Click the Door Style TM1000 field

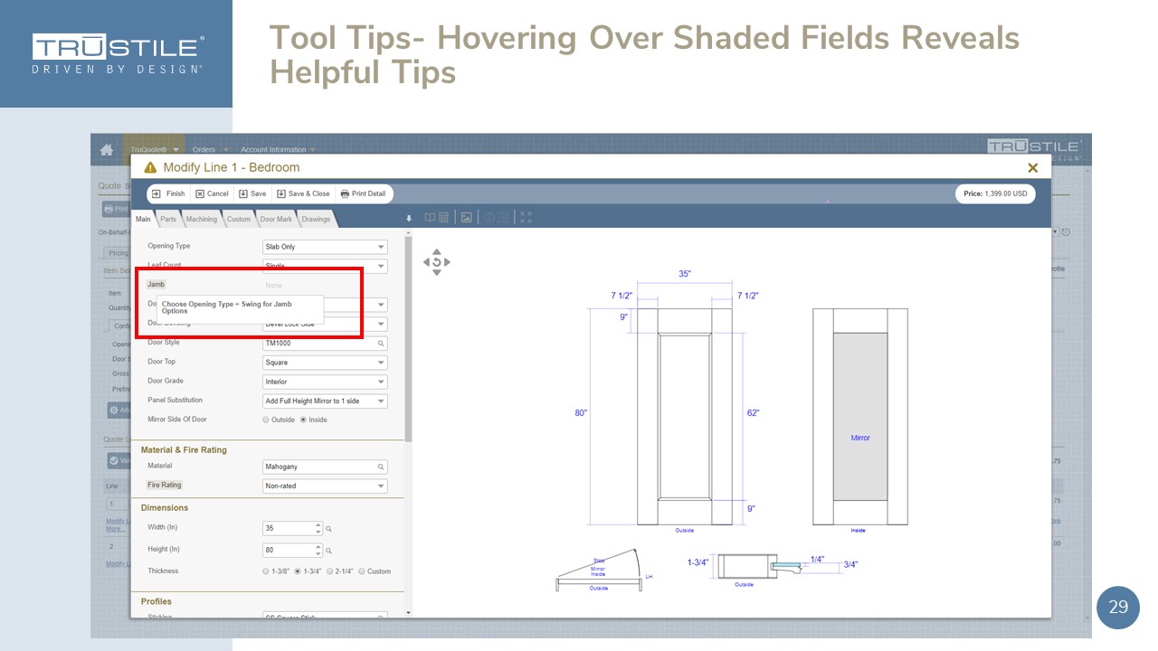[325, 344]
